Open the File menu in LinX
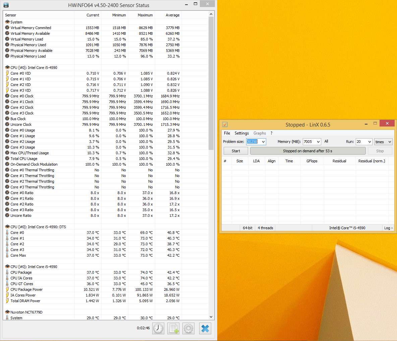397x341 pixels. pyautogui.click(x=227, y=133)
